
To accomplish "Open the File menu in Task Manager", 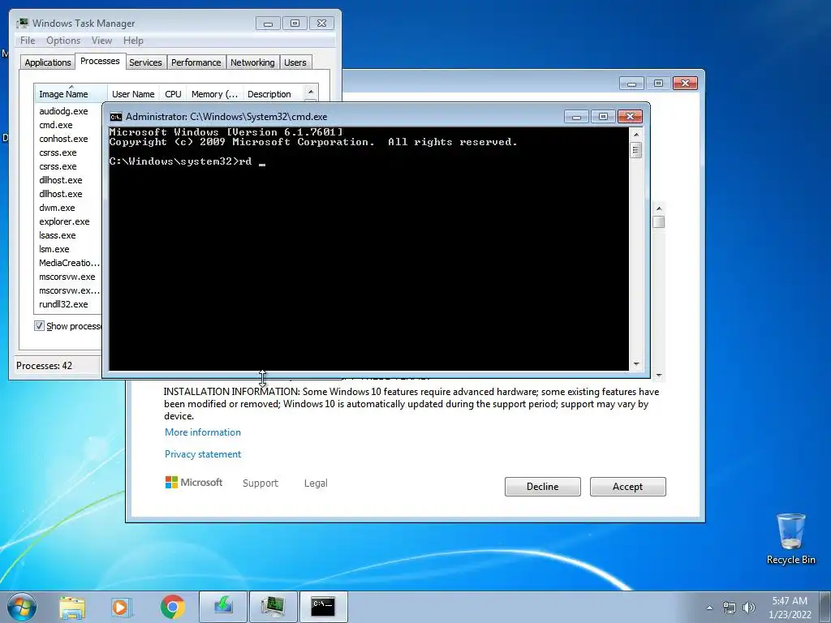I will click(x=28, y=41).
